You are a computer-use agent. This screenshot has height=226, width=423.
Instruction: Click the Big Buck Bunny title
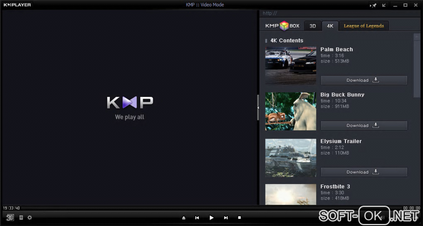342,95
